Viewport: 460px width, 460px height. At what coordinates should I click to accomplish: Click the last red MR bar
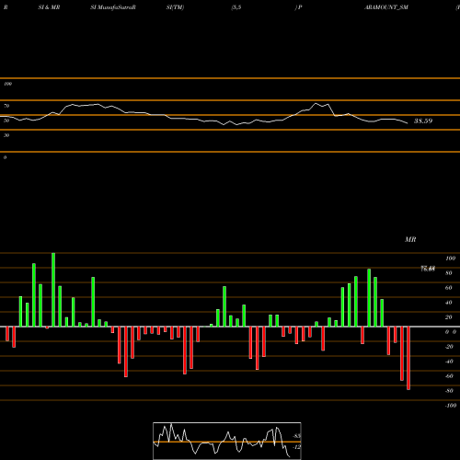408,358
